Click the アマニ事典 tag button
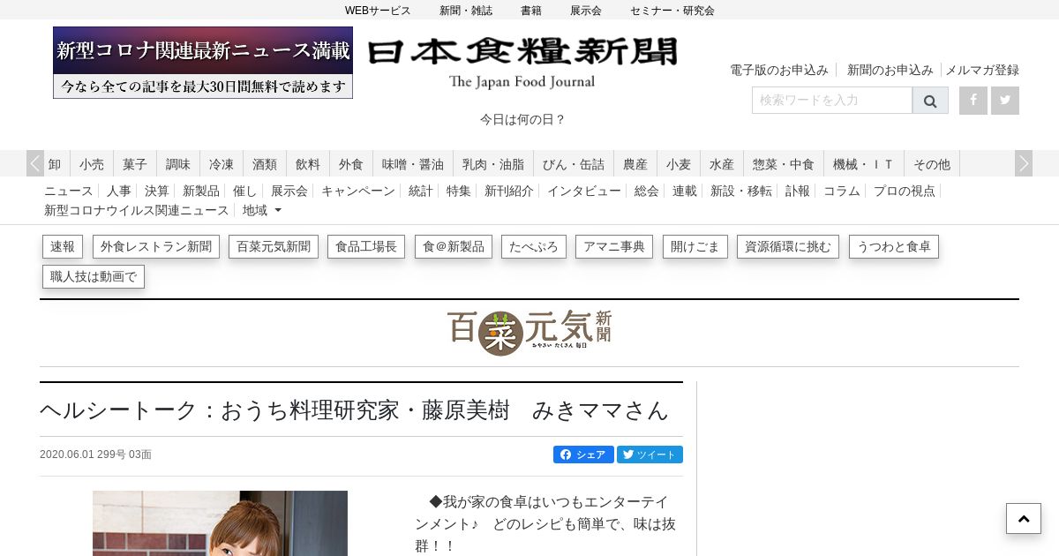Viewport: 1059px width, 556px height. (614, 247)
